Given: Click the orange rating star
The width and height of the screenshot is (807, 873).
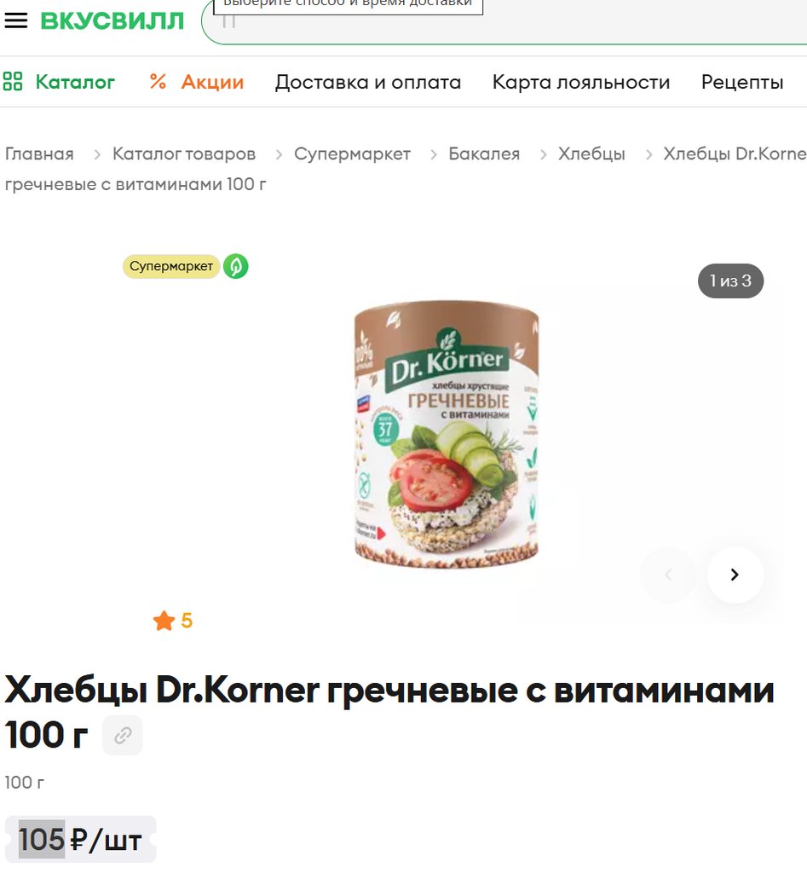Looking at the screenshot, I should point(164,621).
